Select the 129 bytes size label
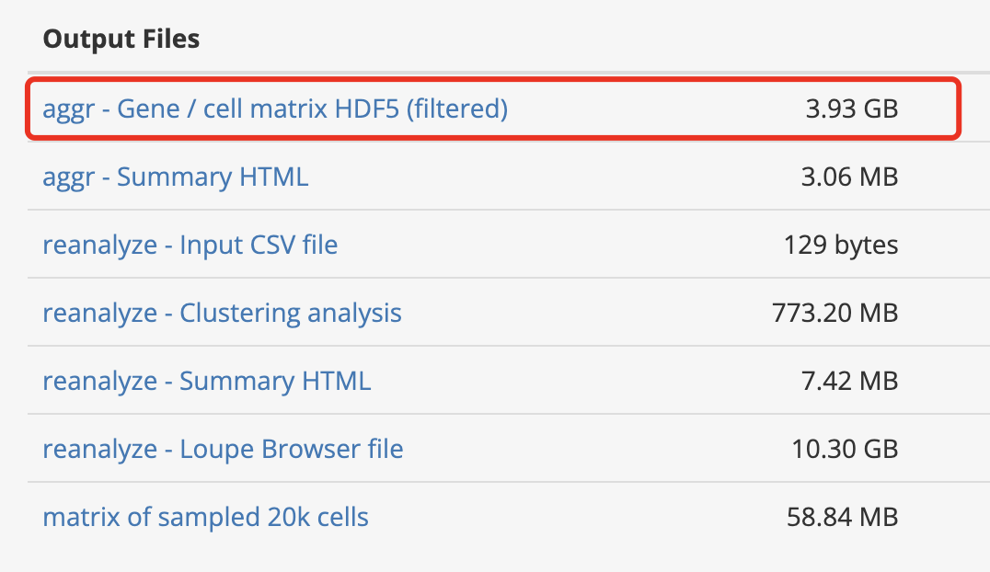The image size is (990, 572). [x=840, y=245]
